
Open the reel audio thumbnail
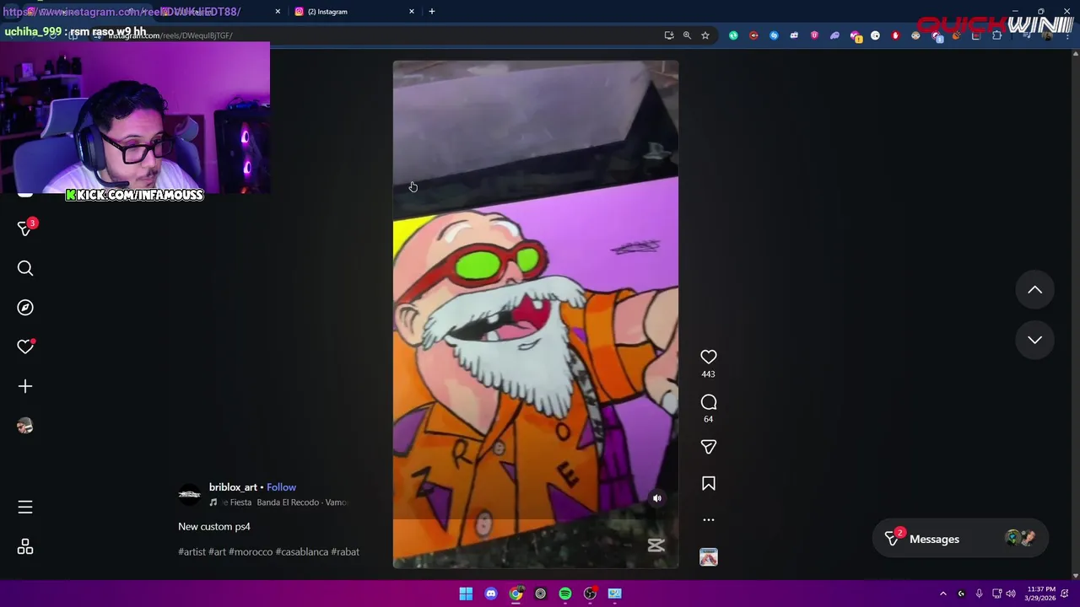pos(709,557)
